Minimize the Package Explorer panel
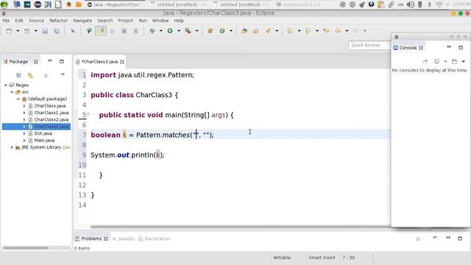This screenshot has width=471, height=265. coord(50,61)
